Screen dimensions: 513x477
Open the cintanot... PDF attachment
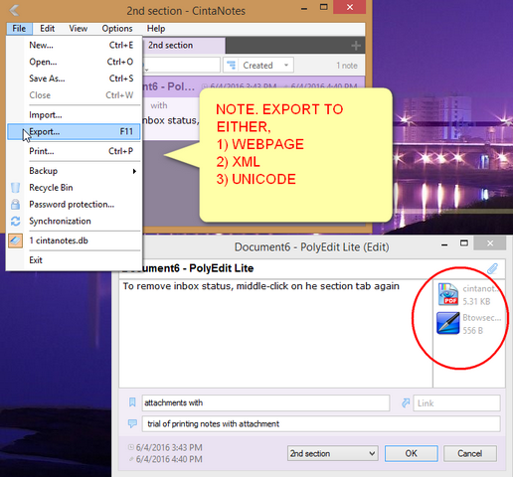468,294
